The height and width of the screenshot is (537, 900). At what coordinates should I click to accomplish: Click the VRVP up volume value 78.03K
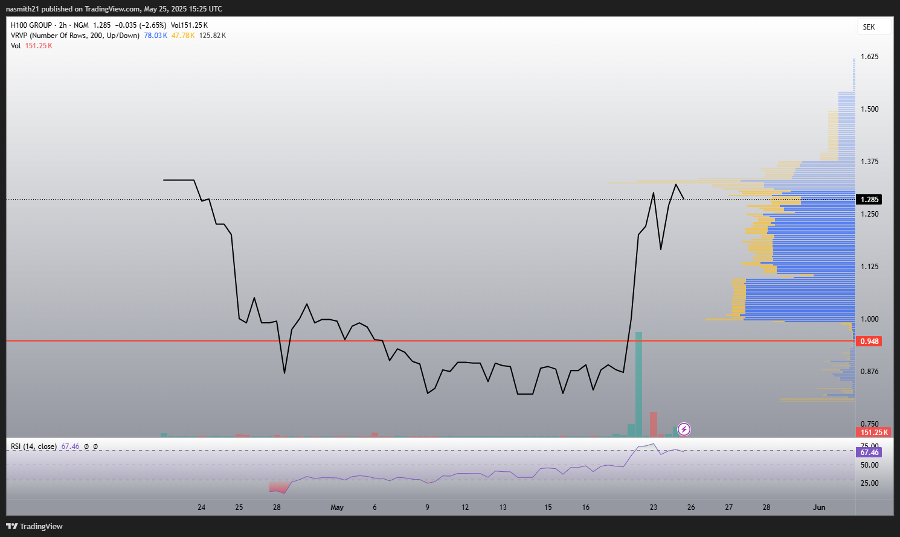pos(155,36)
